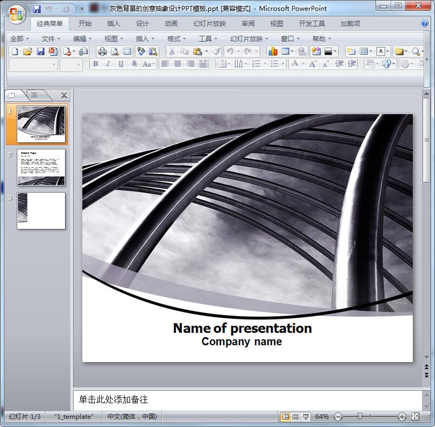Click the Zoom magnifier icon

click(x=416, y=51)
